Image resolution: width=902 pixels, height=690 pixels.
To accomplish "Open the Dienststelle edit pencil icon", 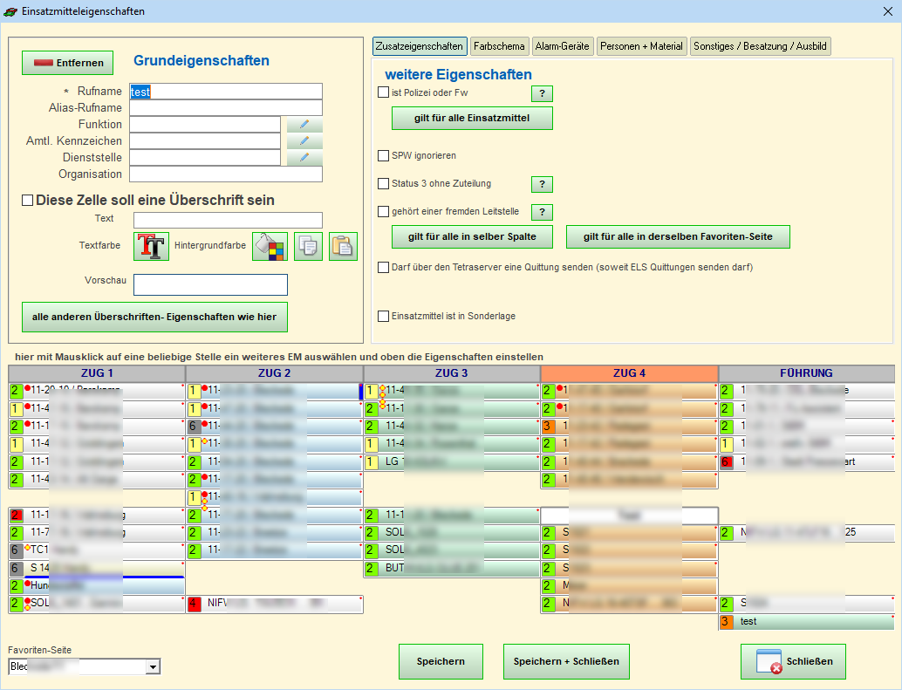I will pos(304,158).
